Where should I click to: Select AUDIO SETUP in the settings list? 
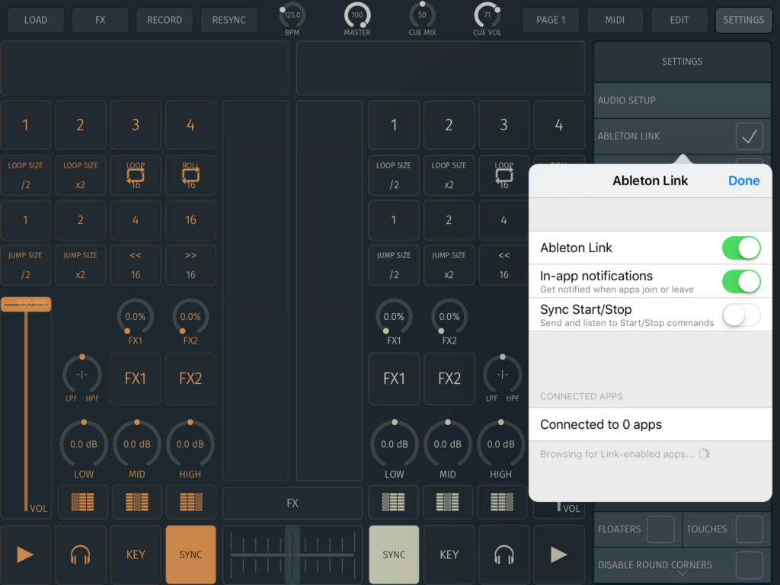coord(682,100)
